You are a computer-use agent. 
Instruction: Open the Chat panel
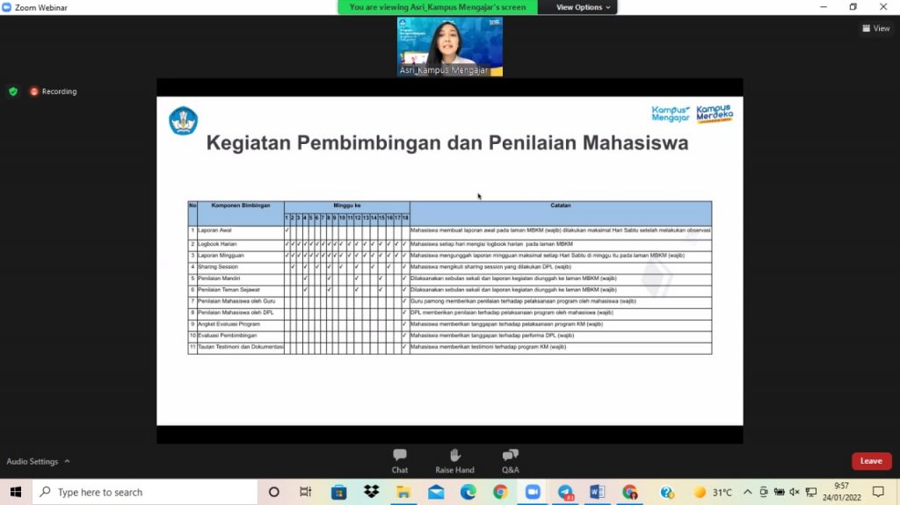tap(400, 460)
